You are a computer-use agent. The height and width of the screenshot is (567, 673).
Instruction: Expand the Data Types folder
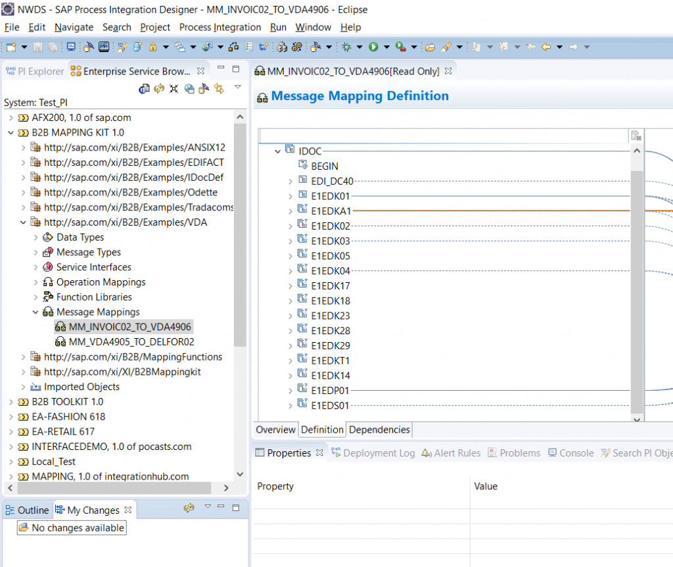point(35,237)
